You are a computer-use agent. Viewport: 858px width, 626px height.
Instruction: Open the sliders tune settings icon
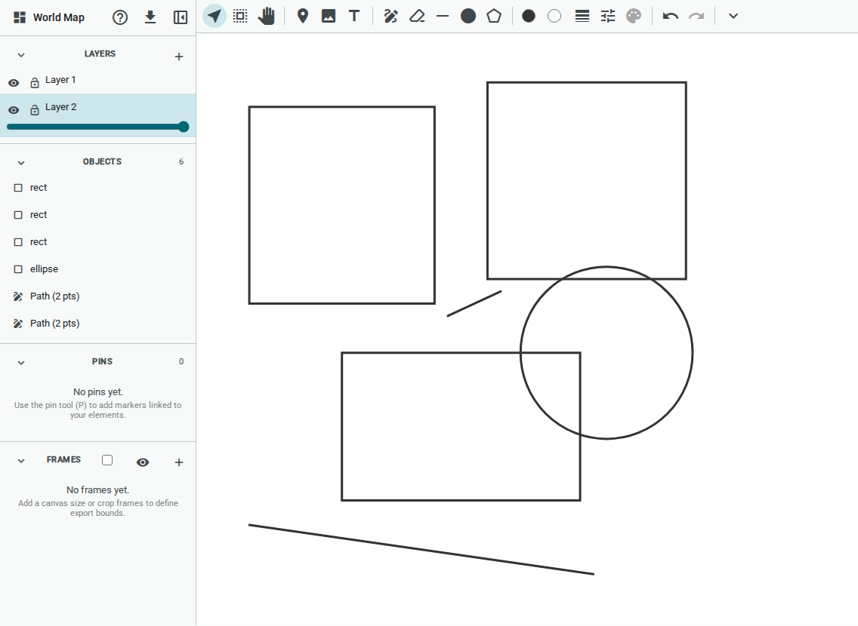608,16
